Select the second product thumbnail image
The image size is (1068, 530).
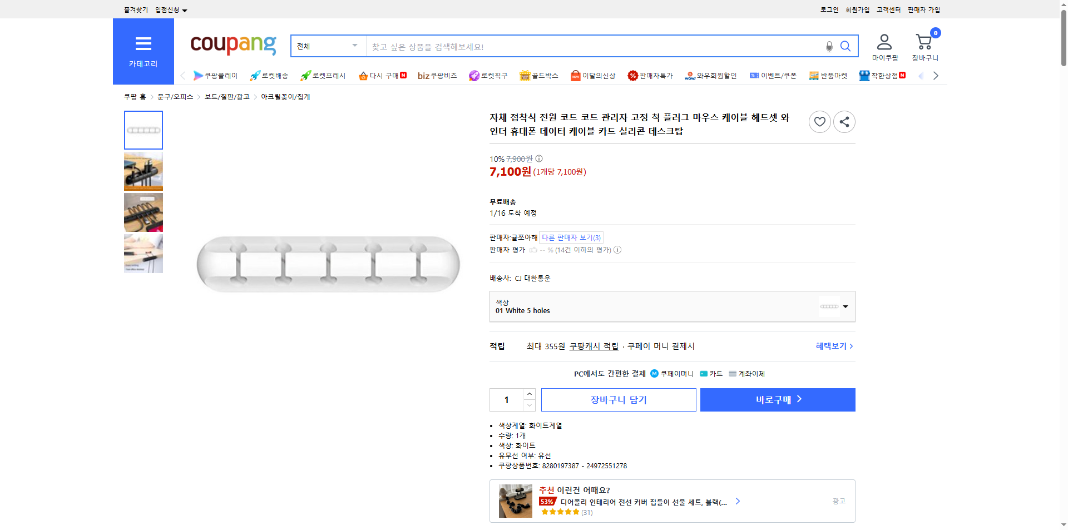[143, 171]
